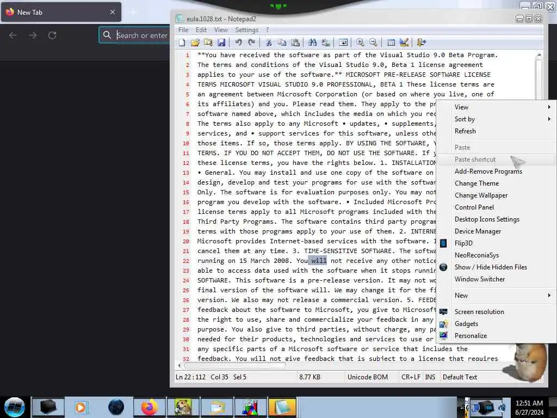Open Find with the binoculars icon

[x=313, y=42]
